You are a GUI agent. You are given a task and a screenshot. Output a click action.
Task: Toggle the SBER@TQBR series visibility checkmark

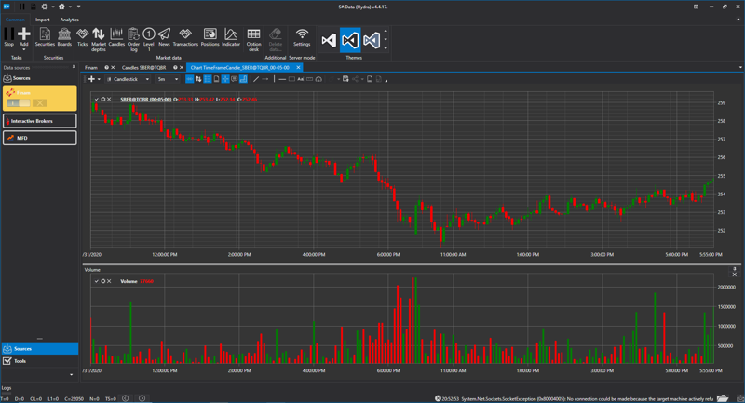pos(97,99)
